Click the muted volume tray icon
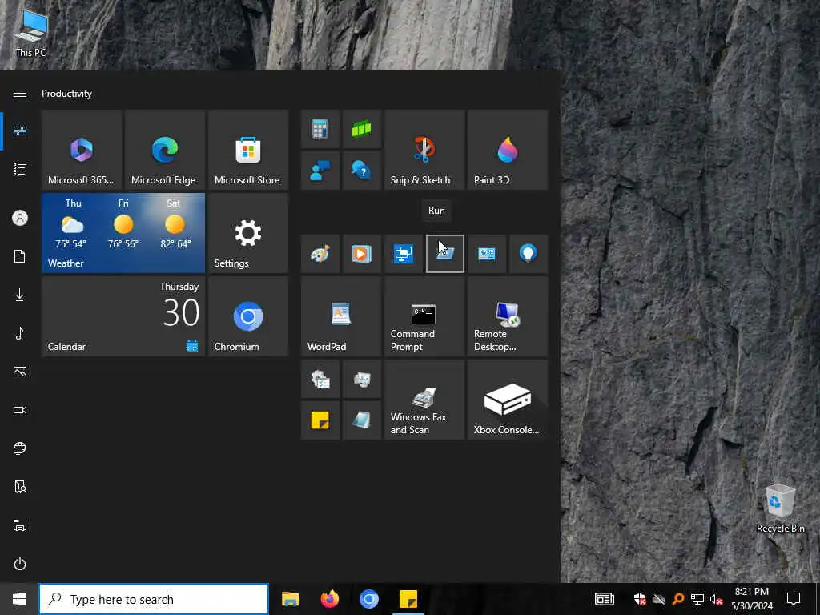 tap(717, 599)
